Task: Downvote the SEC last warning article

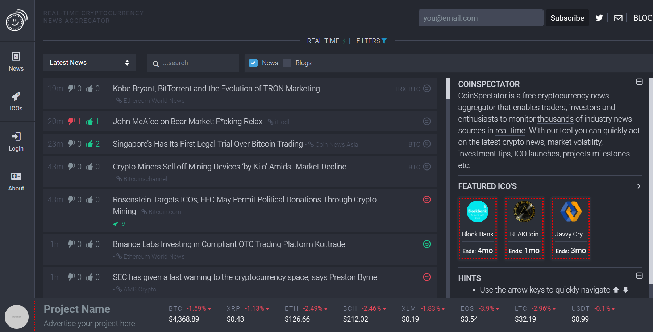Action: point(71,277)
